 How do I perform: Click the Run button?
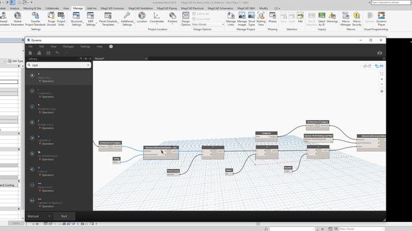(x=64, y=216)
